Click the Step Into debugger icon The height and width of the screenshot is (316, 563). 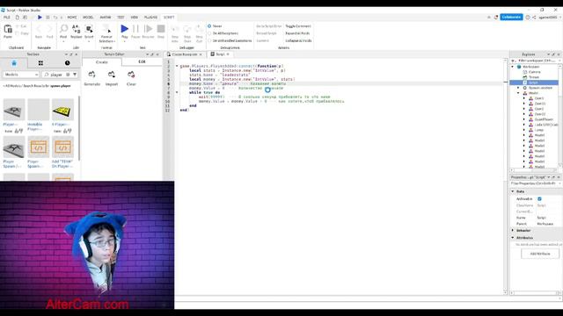point(175,29)
